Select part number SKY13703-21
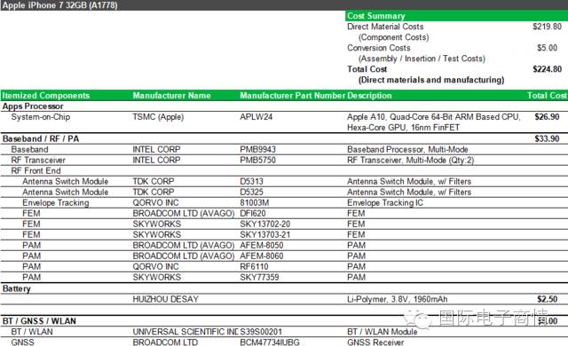The height and width of the screenshot is (346, 568). [265, 235]
